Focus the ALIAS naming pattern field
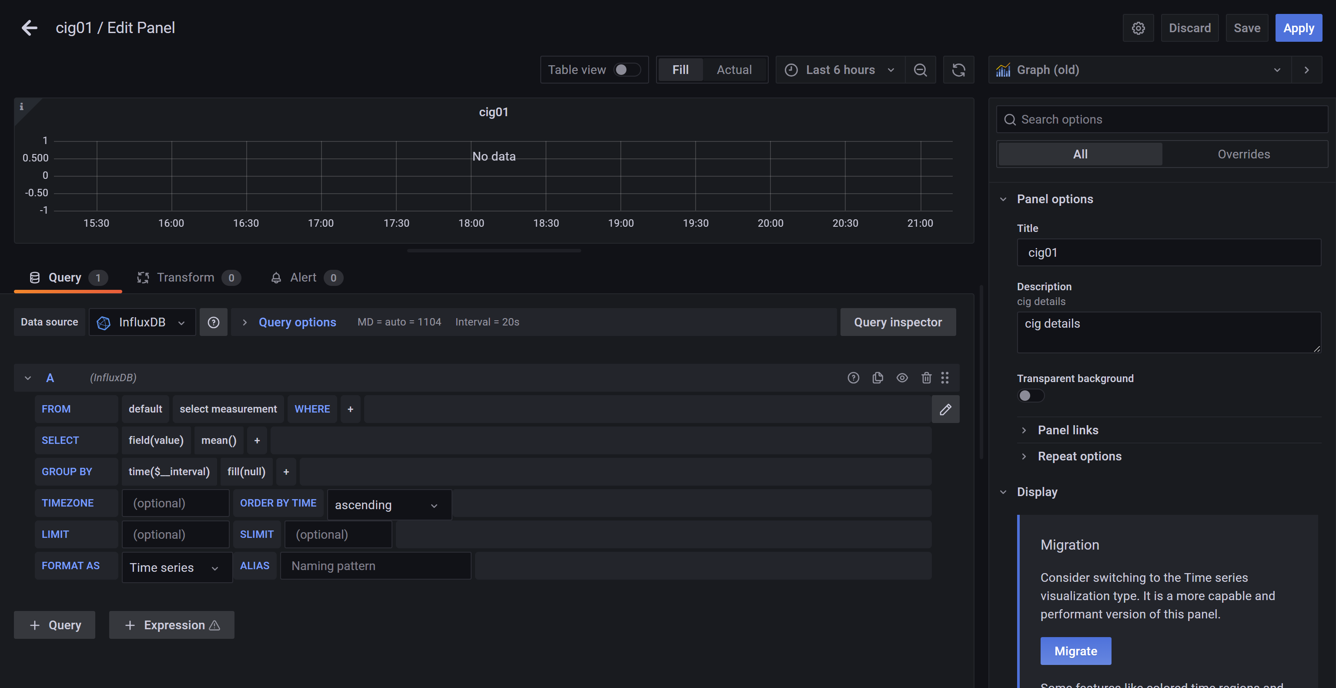The width and height of the screenshot is (1336, 688). coord(375,566)
